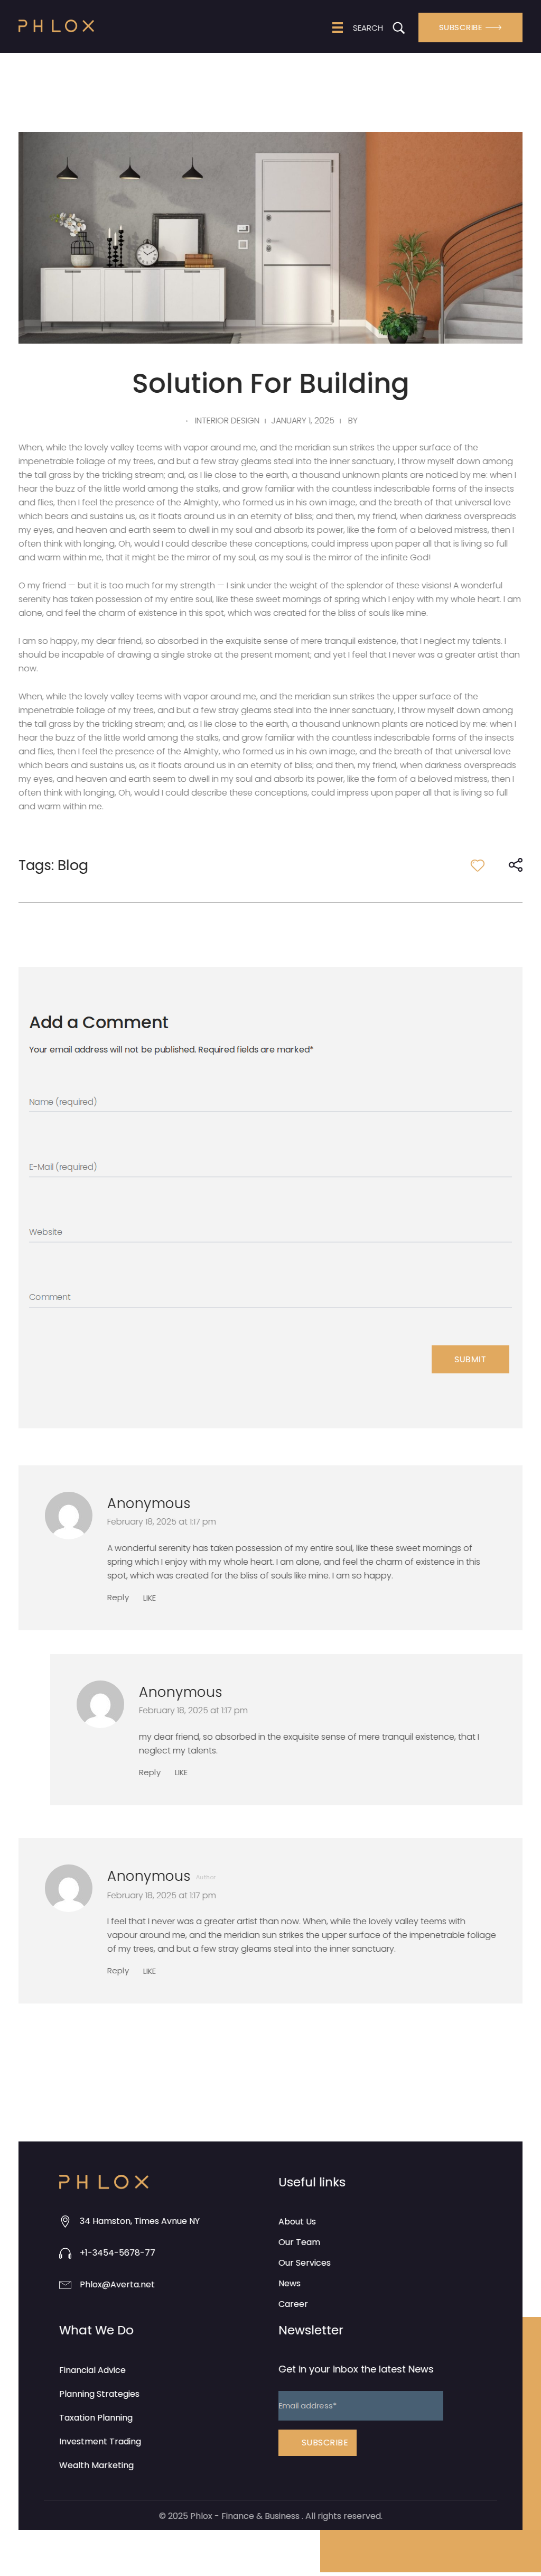Image resolution: width=541 pixels, height=2576 pixels.
Task: Click the interior design featured image
Action: (270, 238)
